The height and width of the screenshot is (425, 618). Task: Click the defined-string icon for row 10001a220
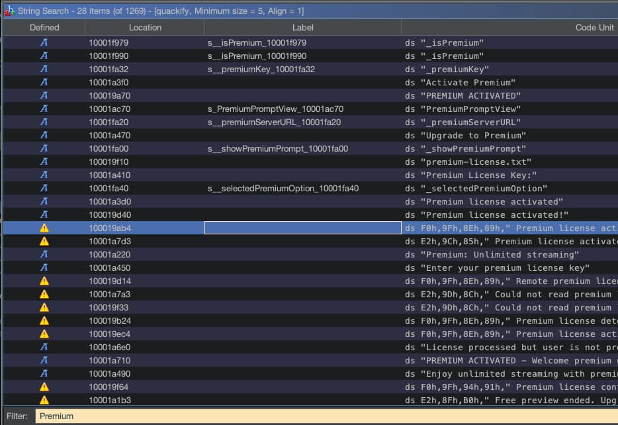(x=44, y=254)
